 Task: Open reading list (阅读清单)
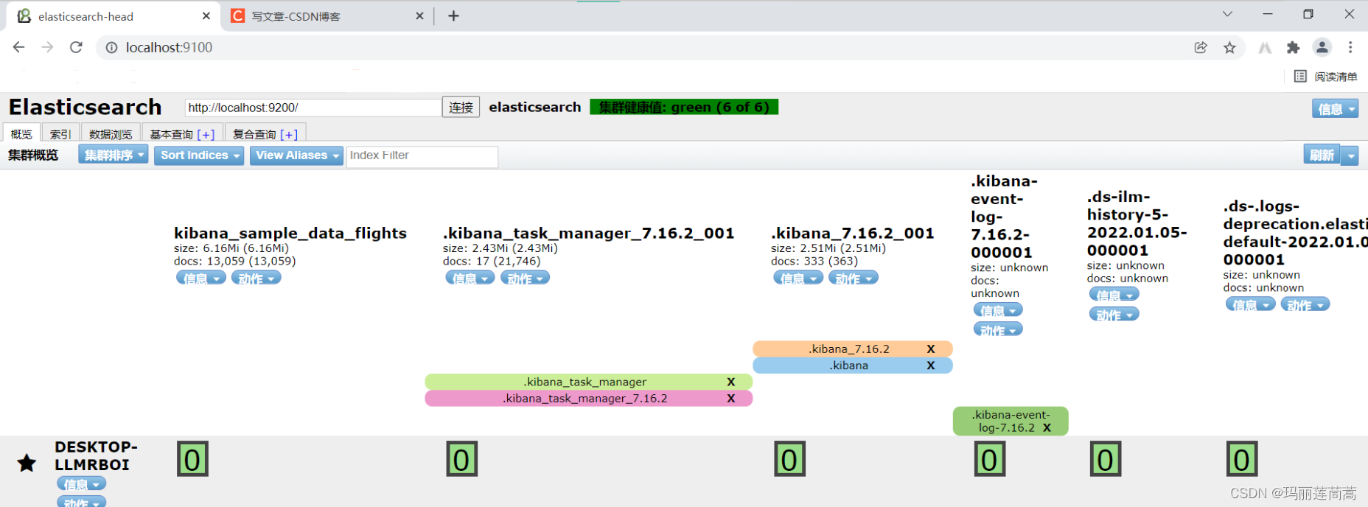coord(1325,76)
